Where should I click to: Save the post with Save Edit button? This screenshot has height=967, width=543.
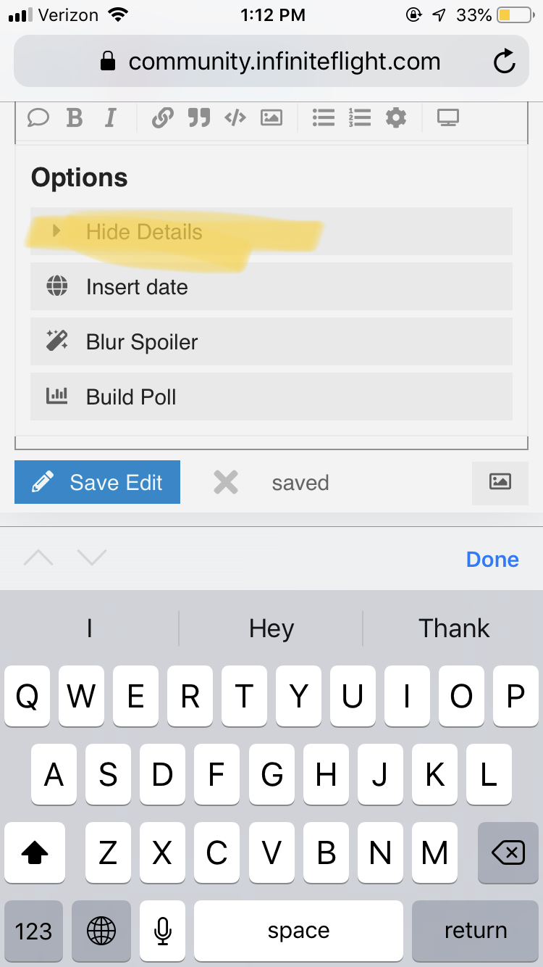[x=97, y=482]
